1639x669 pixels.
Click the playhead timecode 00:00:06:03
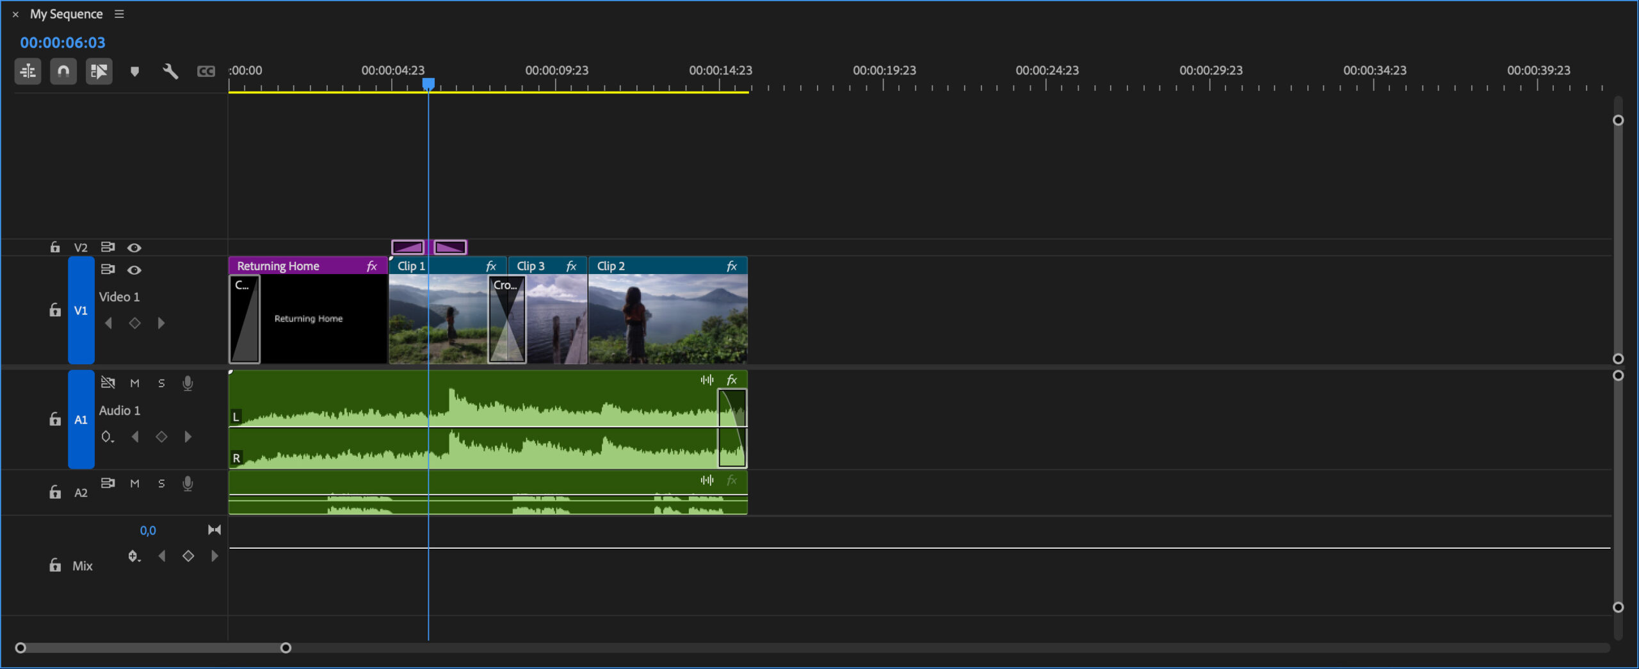click(x=63, y=43)
